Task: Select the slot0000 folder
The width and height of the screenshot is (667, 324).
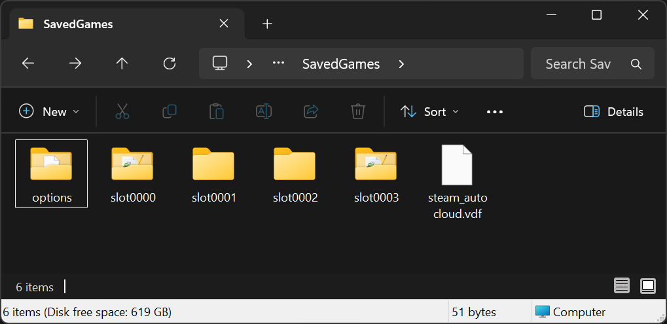Action: click(x=133, y=174)
